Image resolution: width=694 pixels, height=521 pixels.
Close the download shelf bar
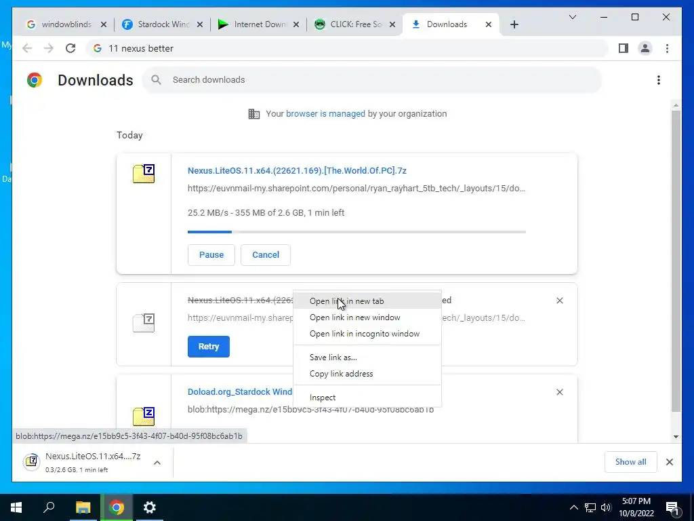(669, 462)
